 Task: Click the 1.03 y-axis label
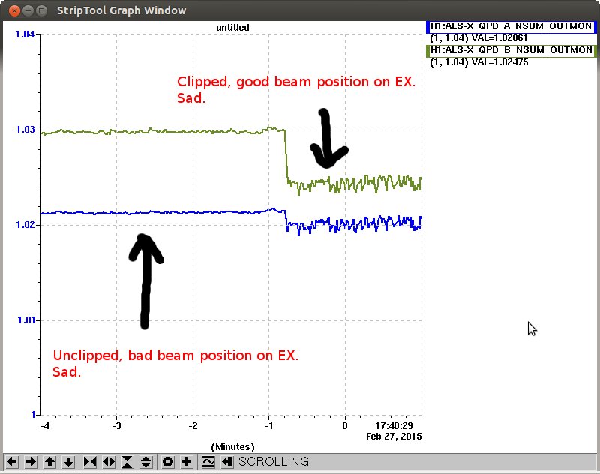coord(25,130)
